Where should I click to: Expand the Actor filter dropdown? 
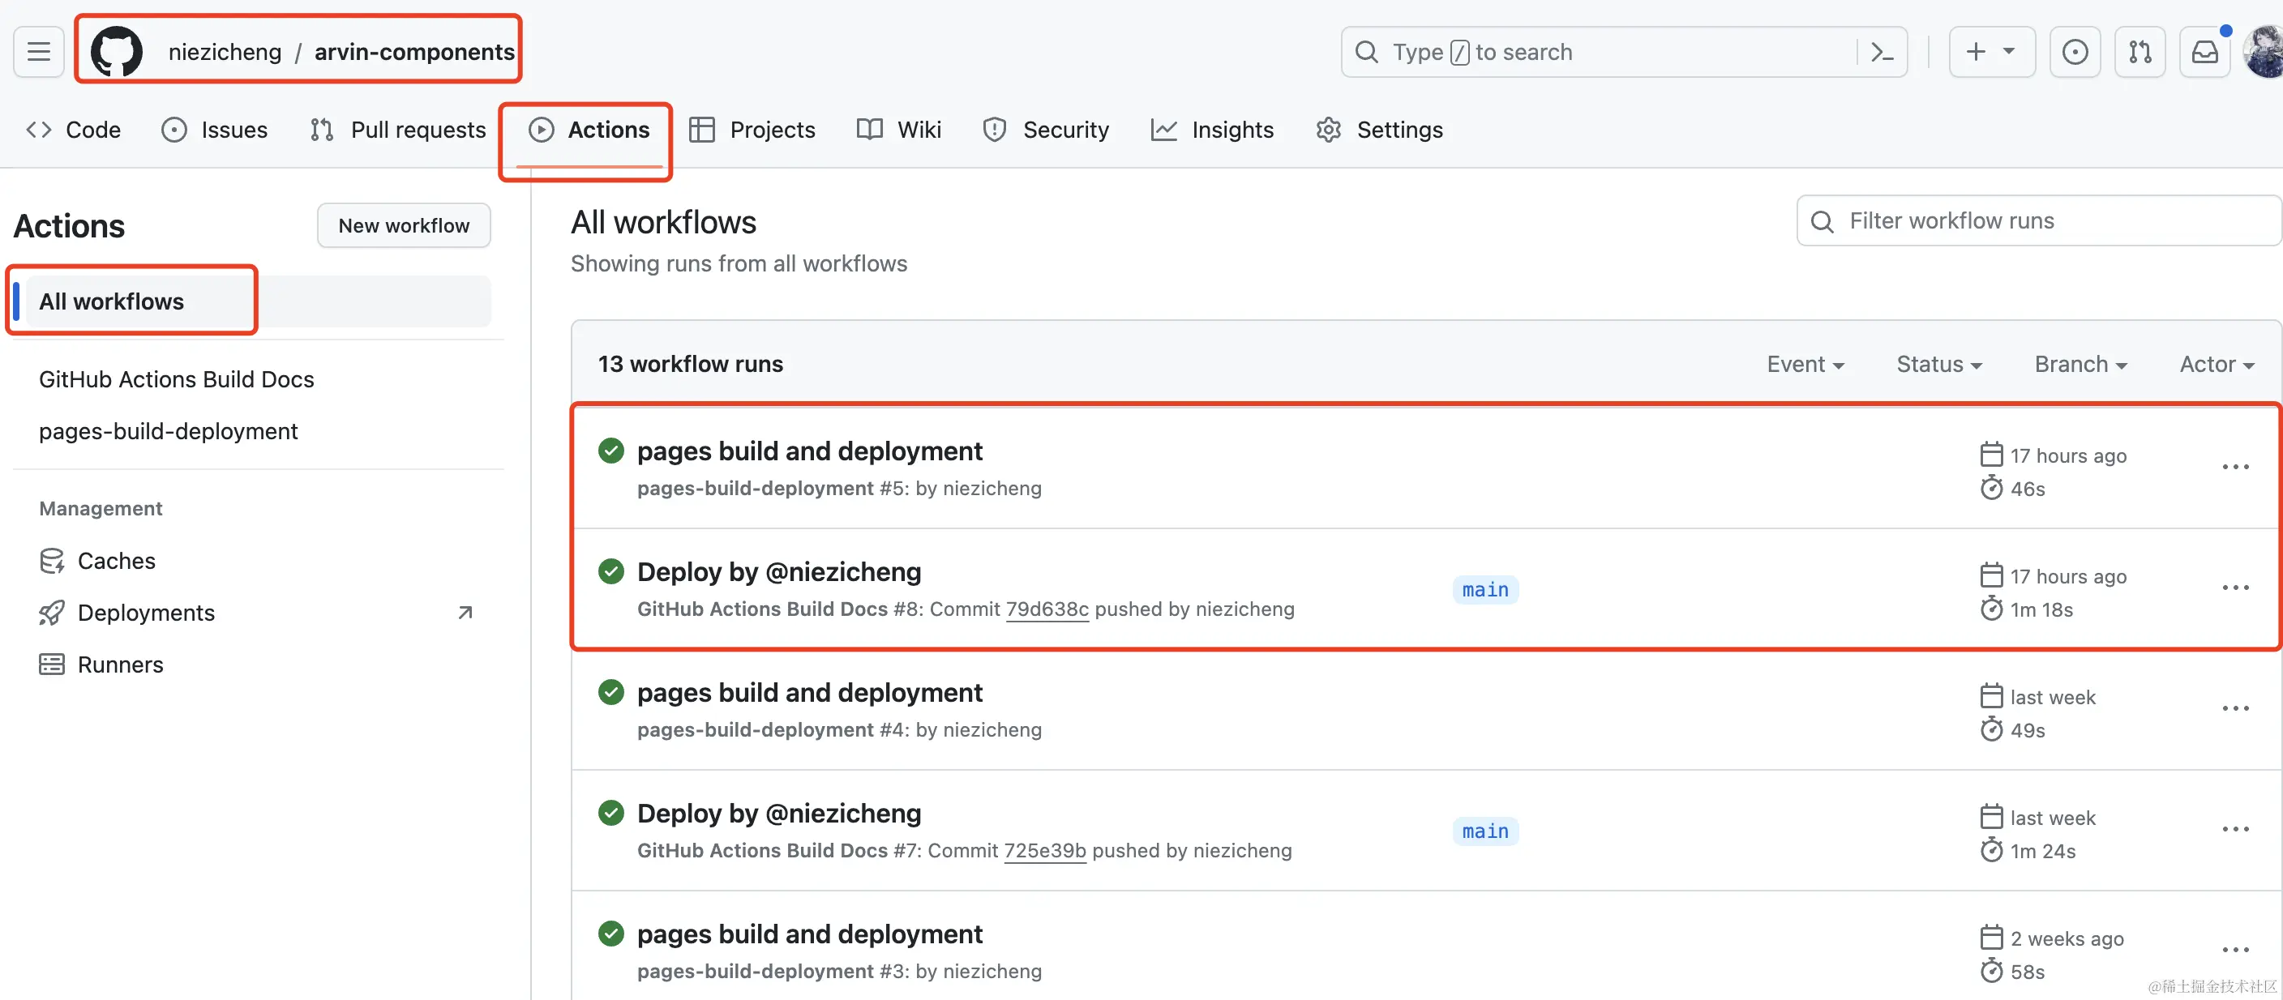pyautogui.click(x=2217, y=364)
